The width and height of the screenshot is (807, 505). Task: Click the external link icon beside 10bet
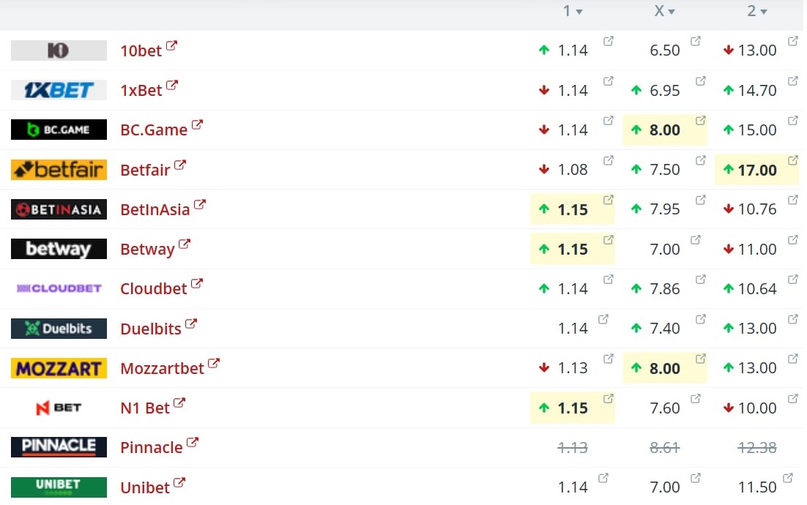[171, 46]
